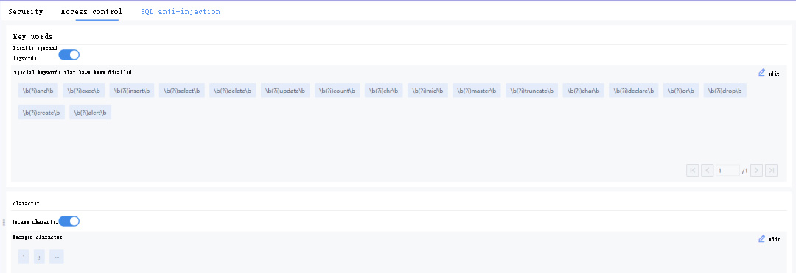Click the \b(?i)drop\b keyword tag

(x=725, y=91)
